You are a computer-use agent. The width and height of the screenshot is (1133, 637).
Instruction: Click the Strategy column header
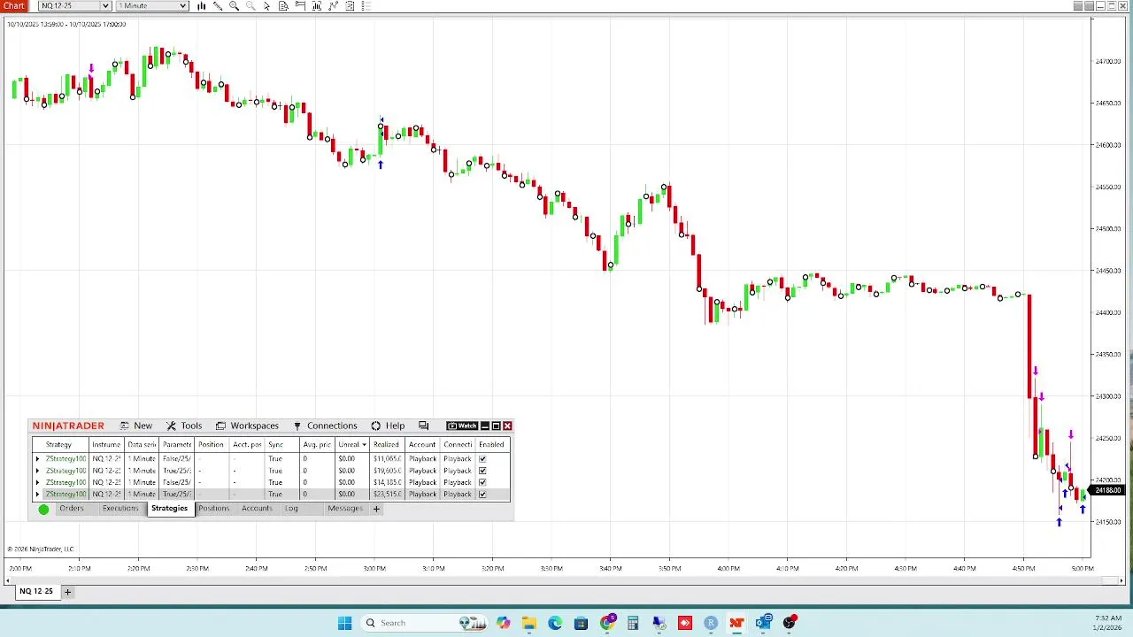tap(59, 444)
